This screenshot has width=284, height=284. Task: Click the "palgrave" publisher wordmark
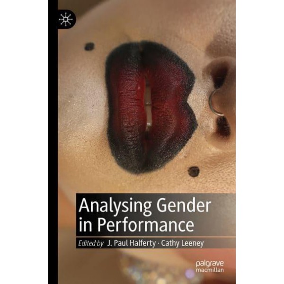click(210, 264)
